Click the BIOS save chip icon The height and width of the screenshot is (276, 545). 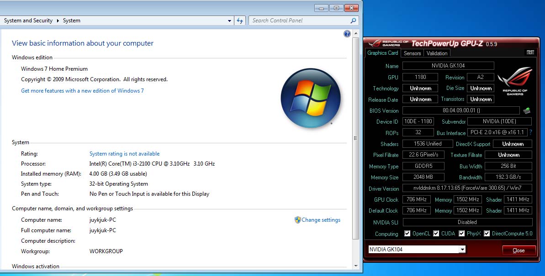527,110
